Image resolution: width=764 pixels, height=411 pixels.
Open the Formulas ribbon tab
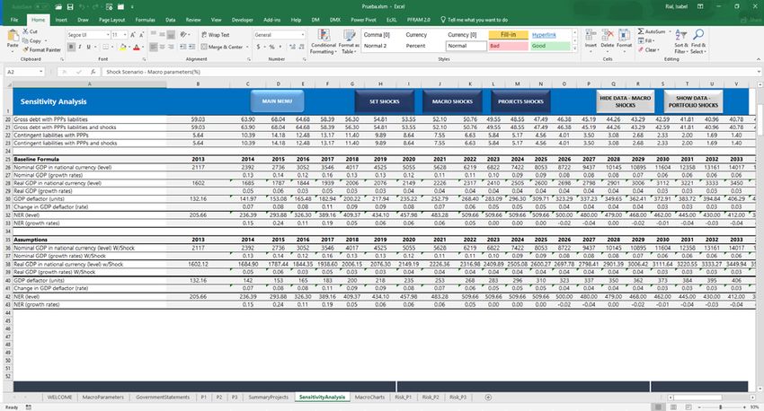pos(145,20)
